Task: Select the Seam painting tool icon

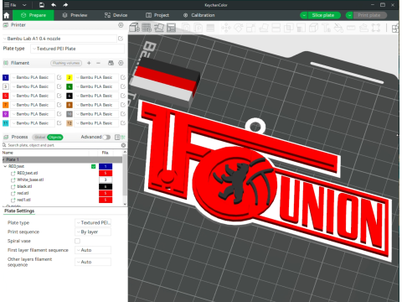Action: (x=313, y=28)
